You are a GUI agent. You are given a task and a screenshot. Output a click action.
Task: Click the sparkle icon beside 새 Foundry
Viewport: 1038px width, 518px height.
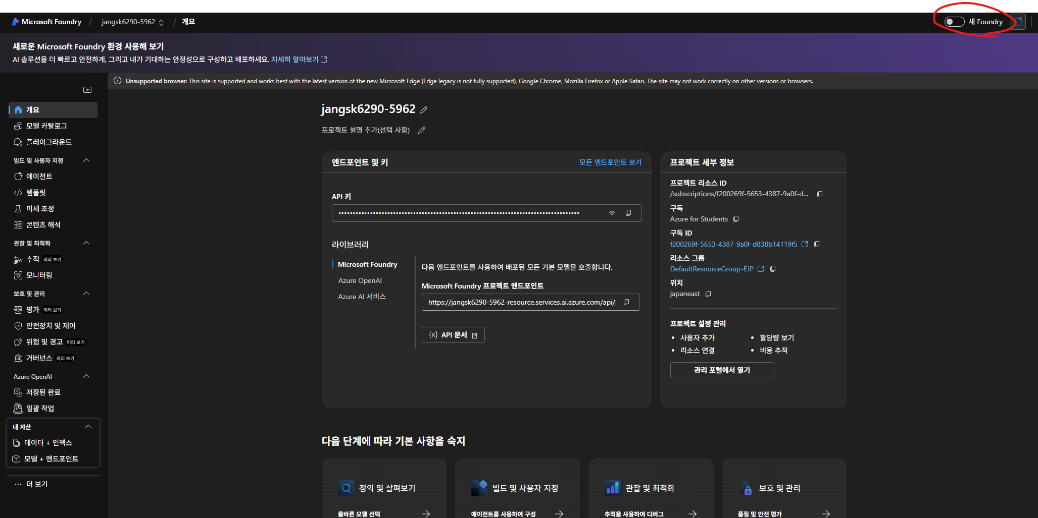click(x=1019, y=22)
